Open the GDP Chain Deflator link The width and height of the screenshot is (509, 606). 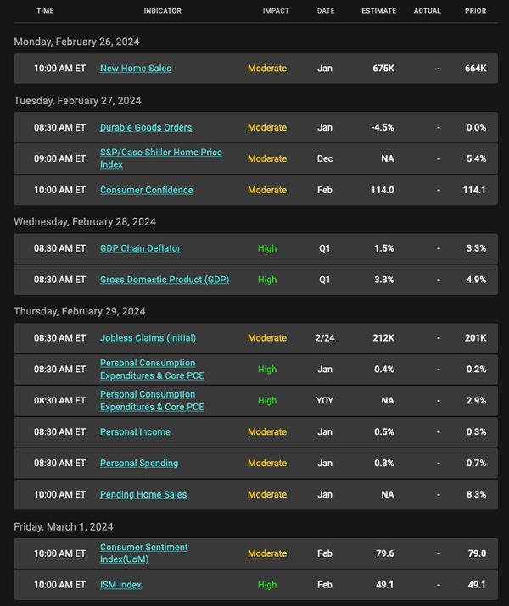(140, 248)
